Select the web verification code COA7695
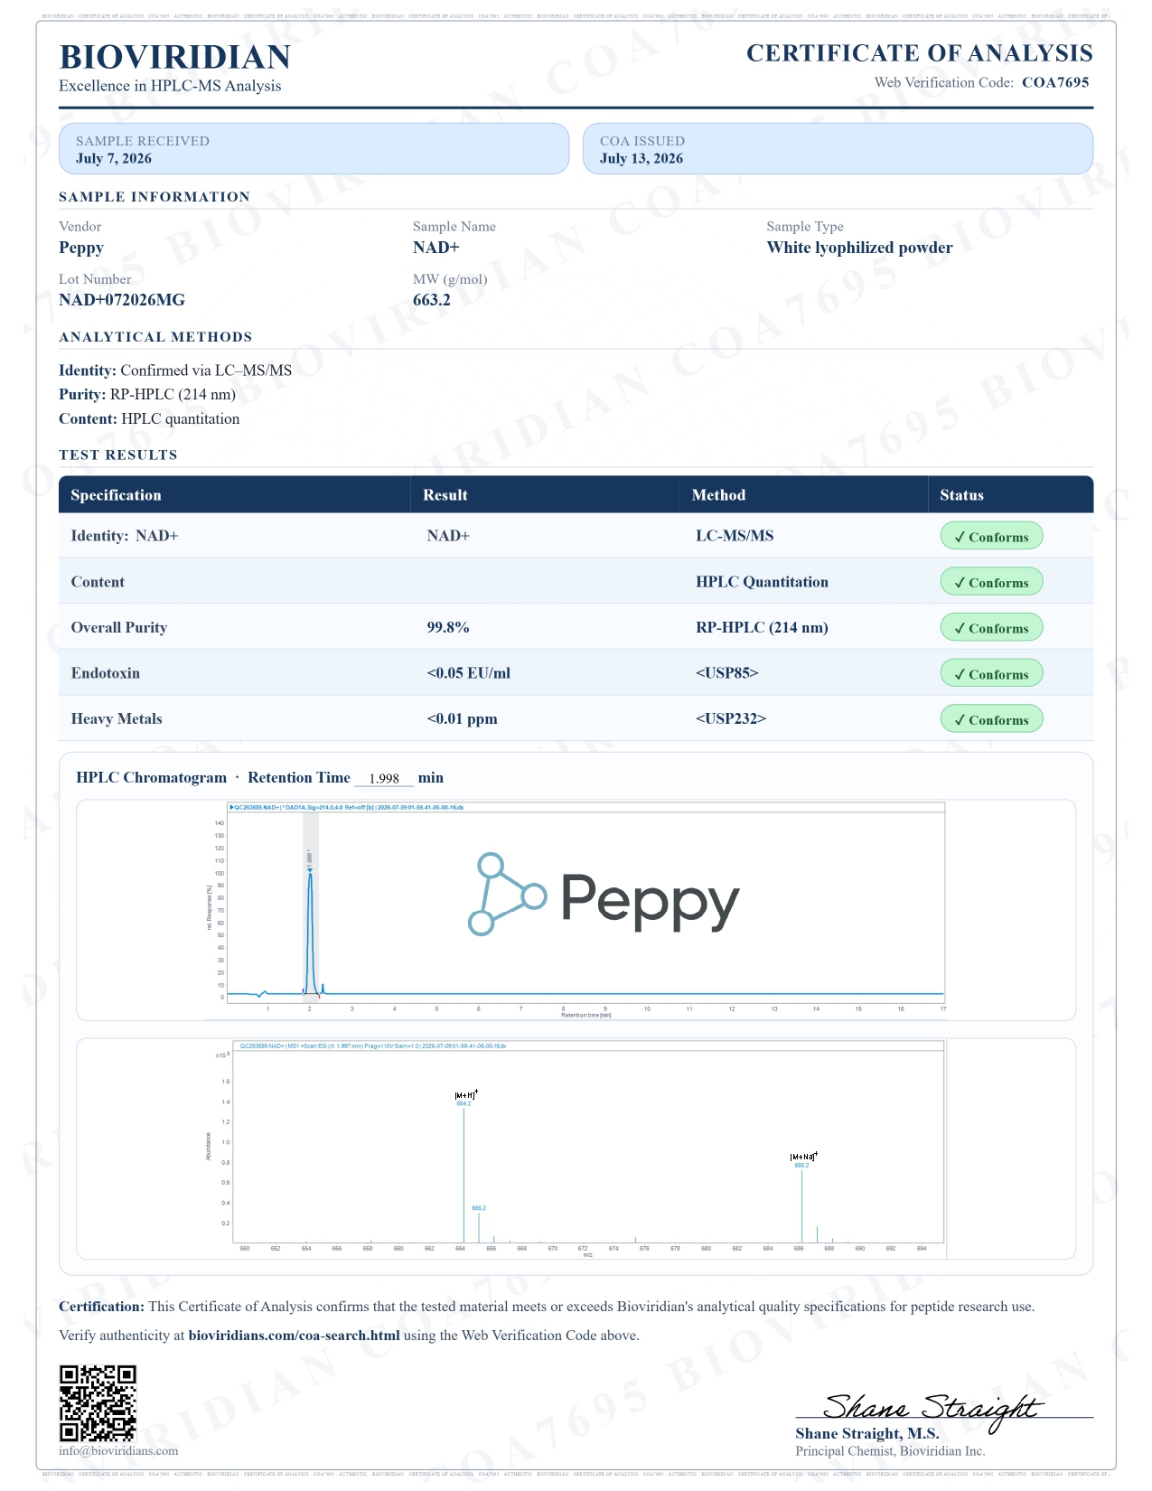 (1055, 82)
